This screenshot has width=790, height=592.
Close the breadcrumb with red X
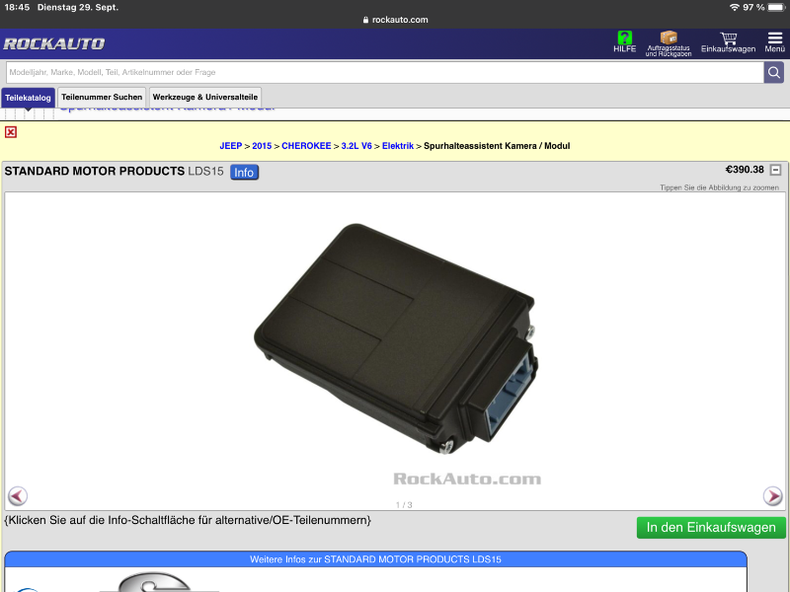[11, 132]
